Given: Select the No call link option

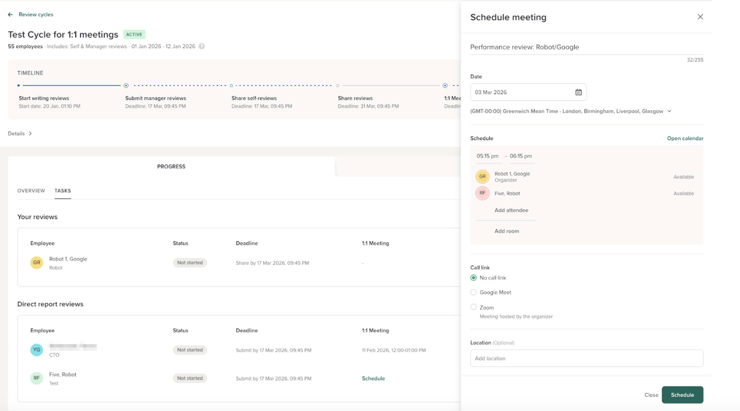Looking at the screenshot, I should (474, 278).
